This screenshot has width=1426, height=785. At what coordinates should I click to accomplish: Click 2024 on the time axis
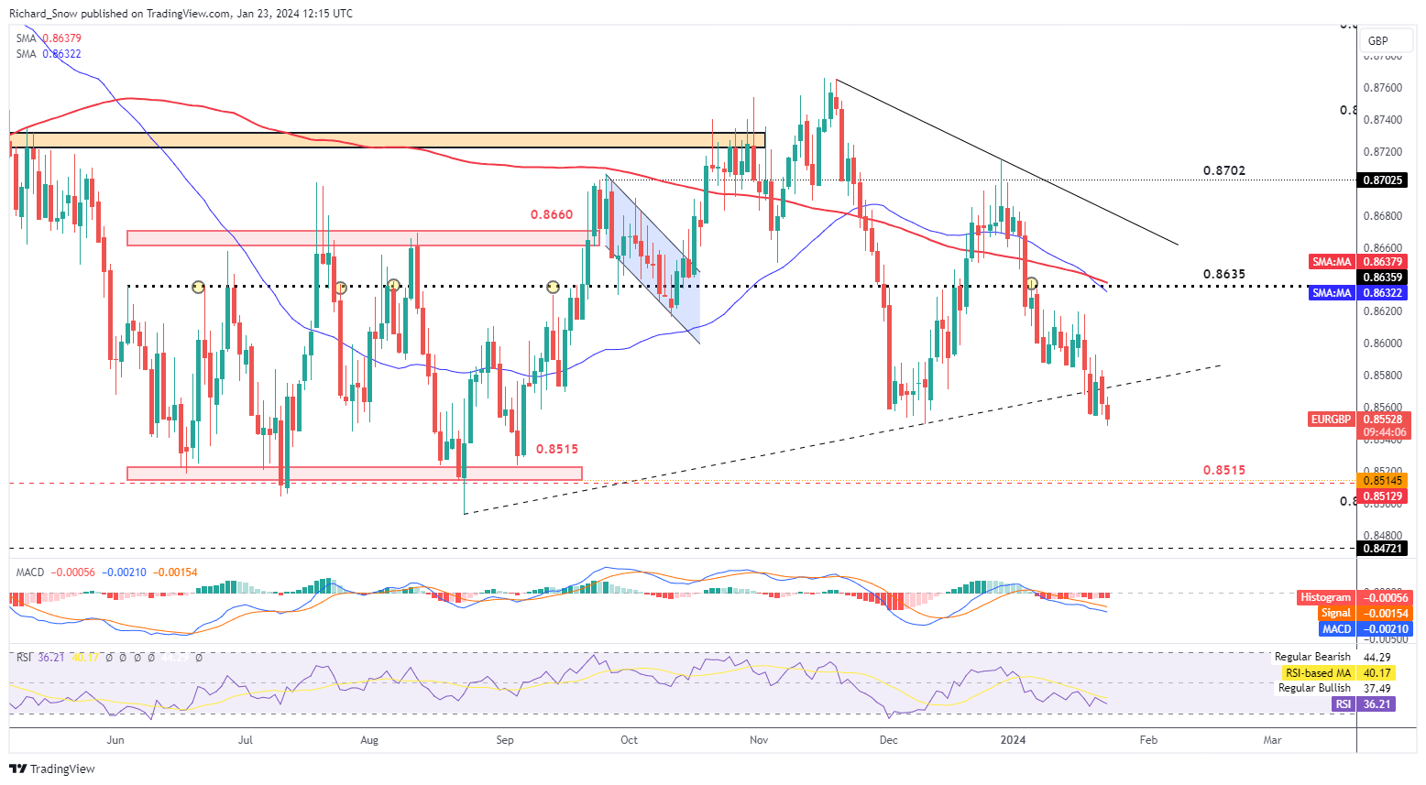click(1013, 740)
